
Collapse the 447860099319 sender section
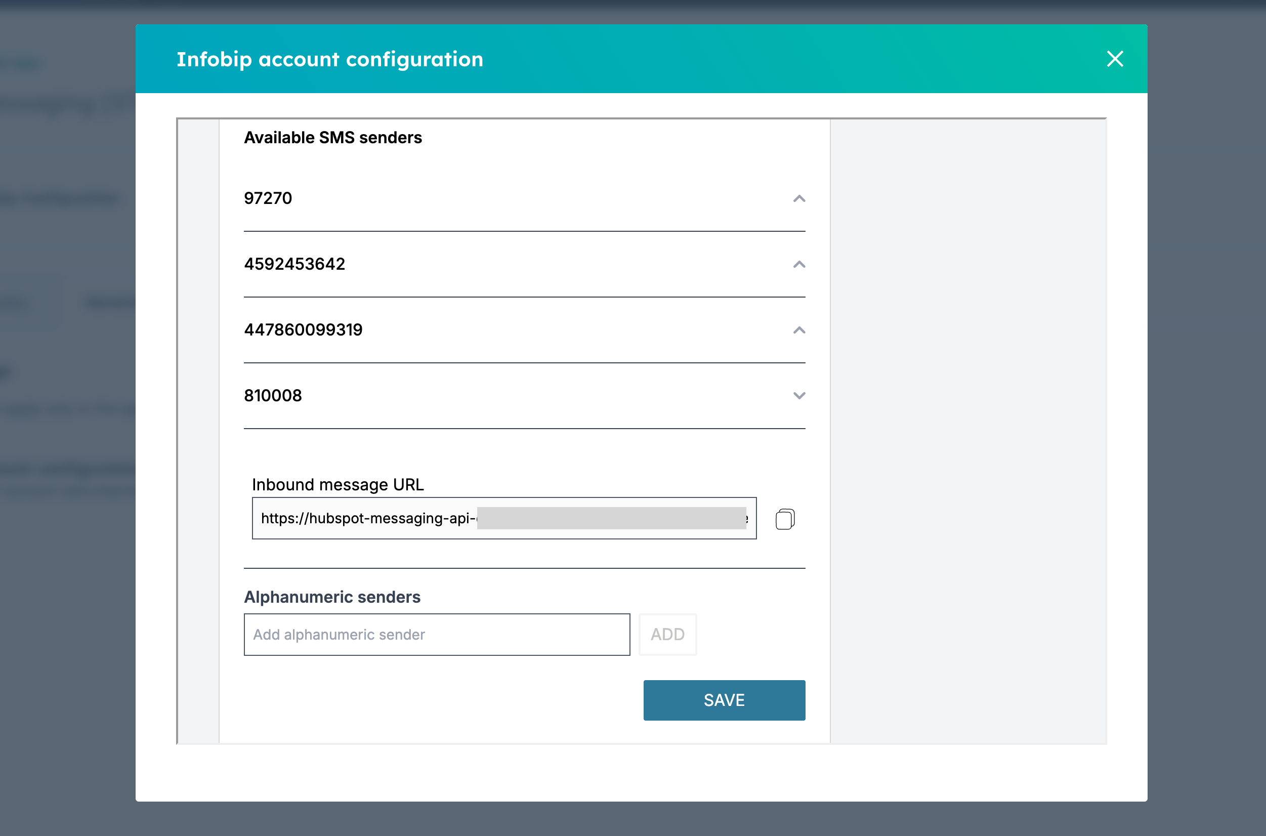[x=798, y=330]
